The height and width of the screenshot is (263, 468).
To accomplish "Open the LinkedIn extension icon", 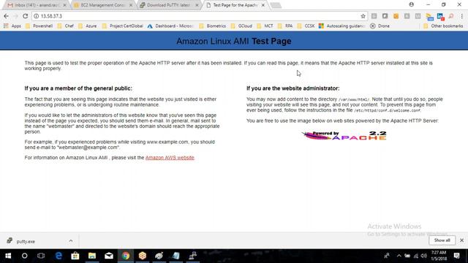I will tap(440, 16).
